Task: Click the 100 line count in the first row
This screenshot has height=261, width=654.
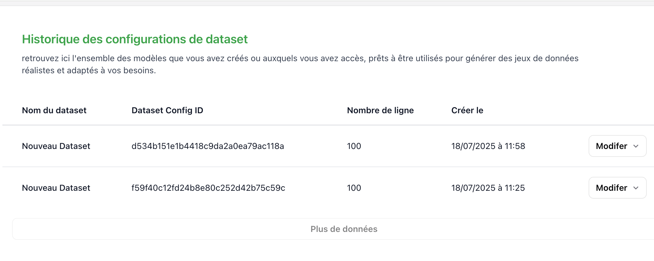Action: tap(354, 146)
